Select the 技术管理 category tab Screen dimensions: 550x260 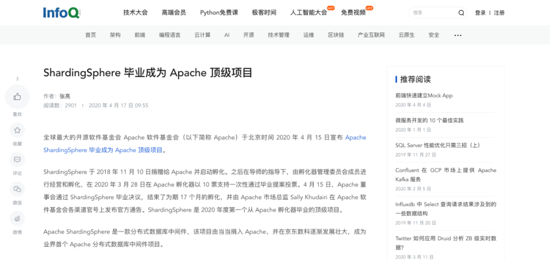click(279, 35)
